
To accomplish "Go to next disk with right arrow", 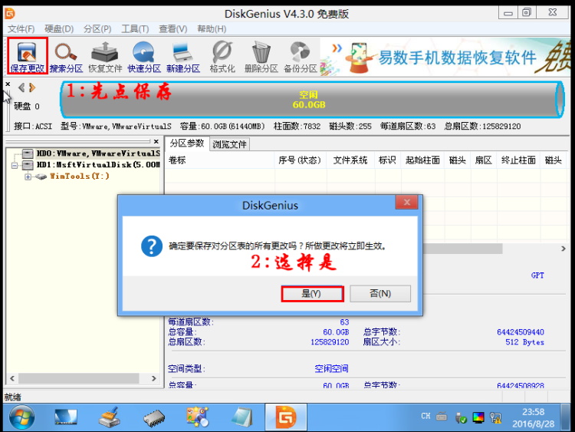I will (32, 87).
